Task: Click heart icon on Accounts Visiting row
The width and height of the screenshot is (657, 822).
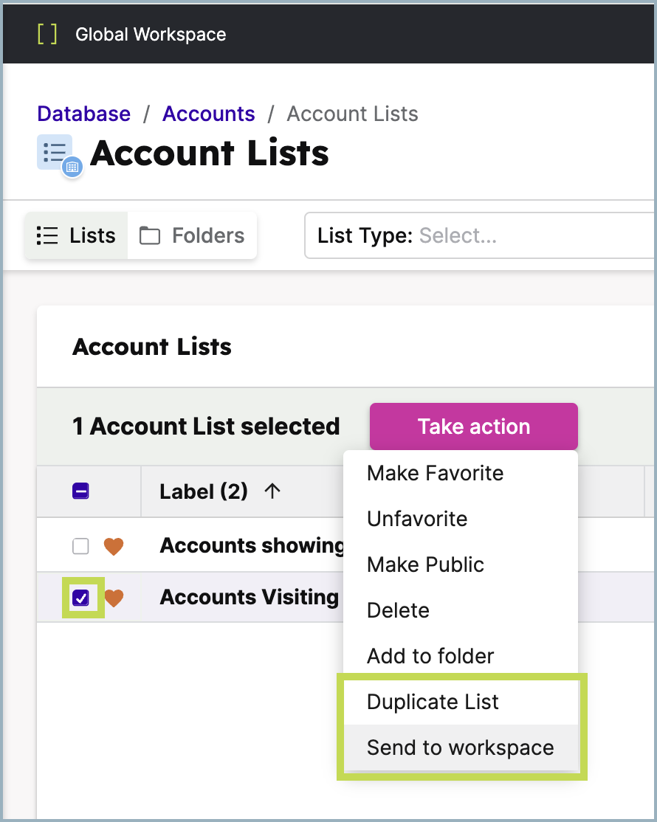Action: (x=114, y=598)
